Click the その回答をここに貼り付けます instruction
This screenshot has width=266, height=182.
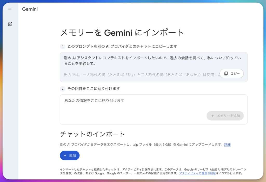94,89
